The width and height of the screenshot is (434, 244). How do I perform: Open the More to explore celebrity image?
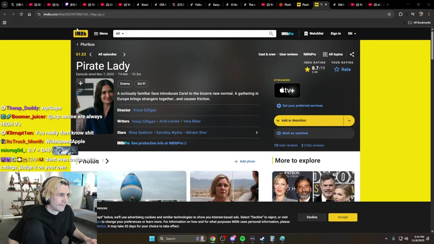[313, 186]
